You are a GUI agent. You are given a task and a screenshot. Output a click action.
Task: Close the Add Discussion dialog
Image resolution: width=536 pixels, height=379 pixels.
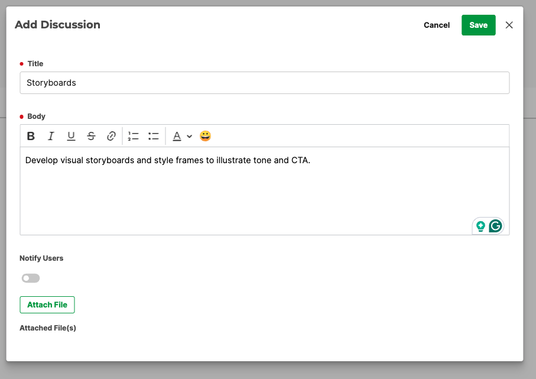(x=509, y=25)
